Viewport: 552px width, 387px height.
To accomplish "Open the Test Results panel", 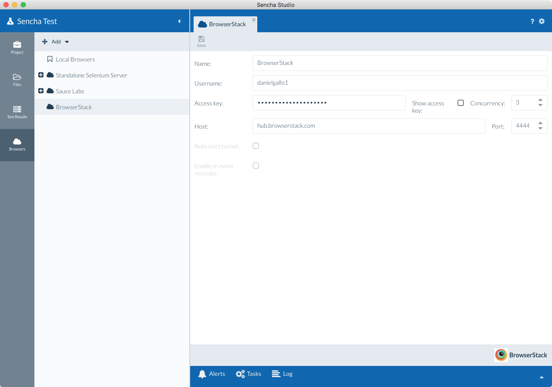I will pyautogui.click(x=17, y=111).
